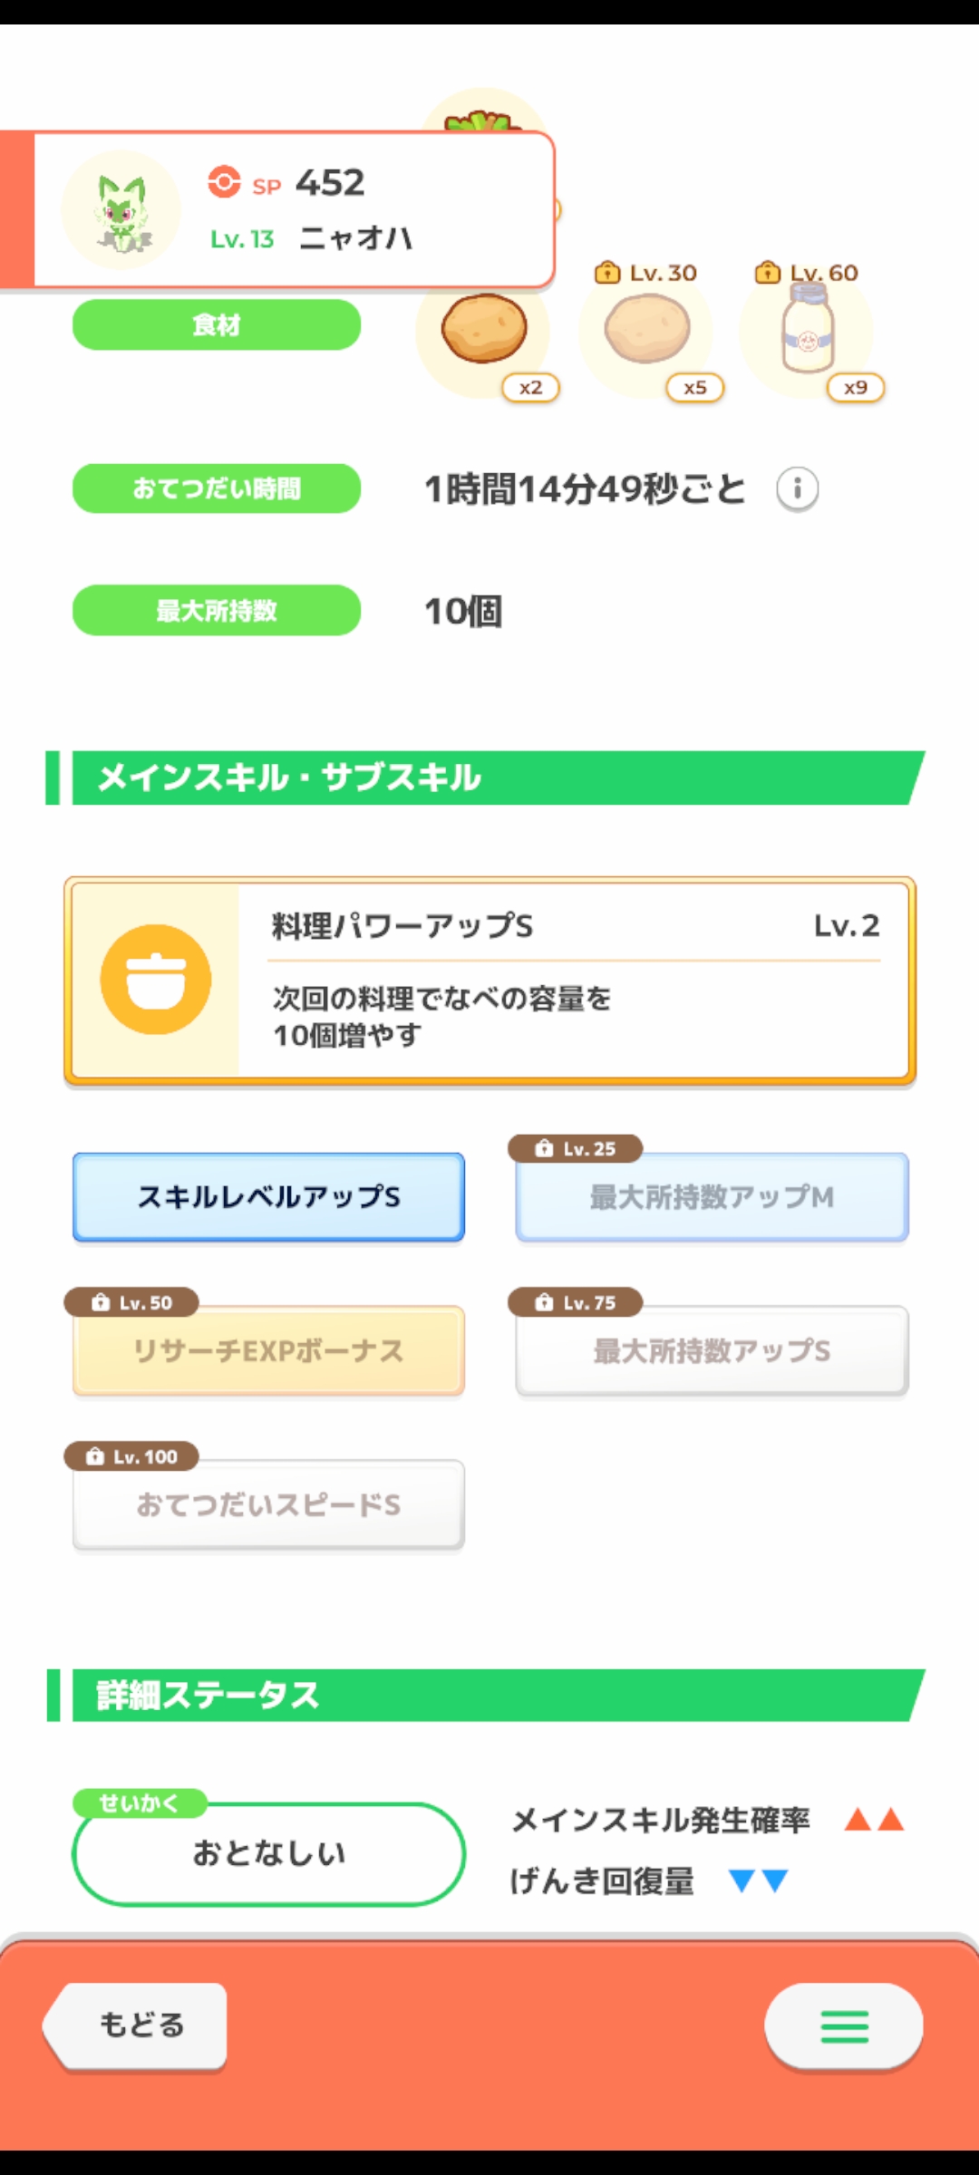The width and height of the screenshot is (979, 2175).
Task: Tap the info icon beside helping time
Action: point(797,489)
